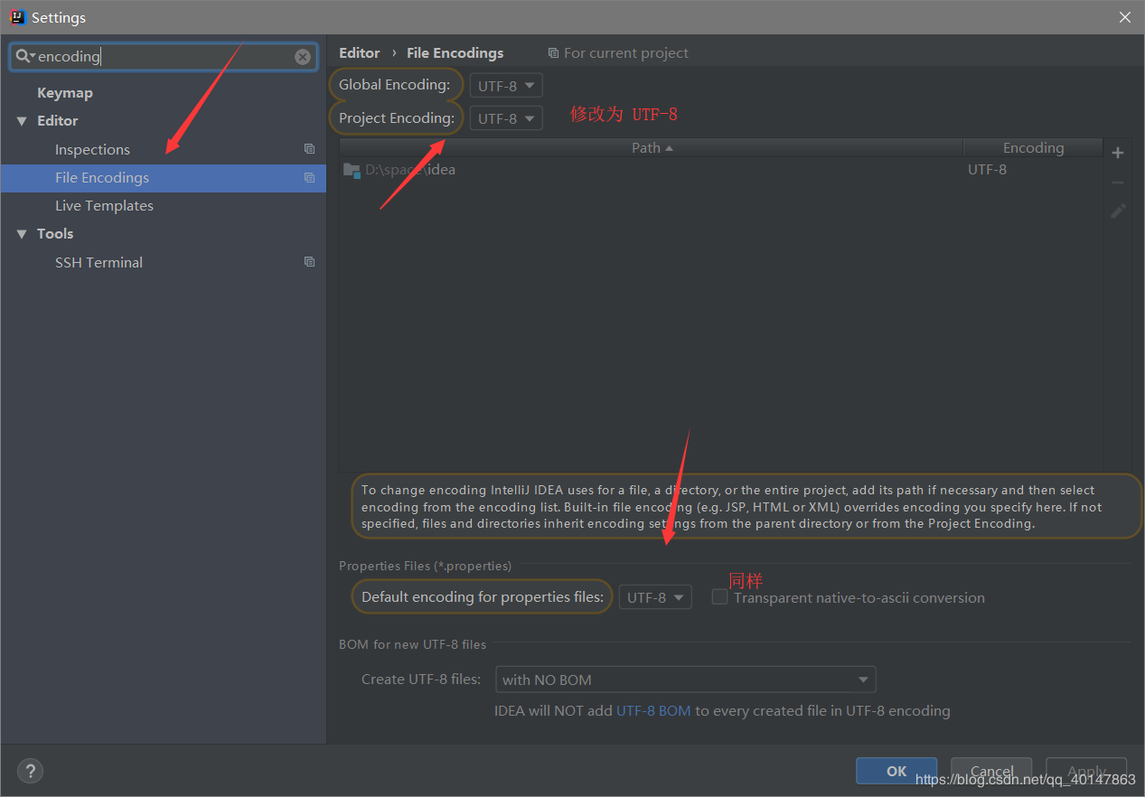Image resolution: width=1145 pixels, height=797 pixels.
Task: Collapse the Editor tree section
Action: click(x=22, y=121)
